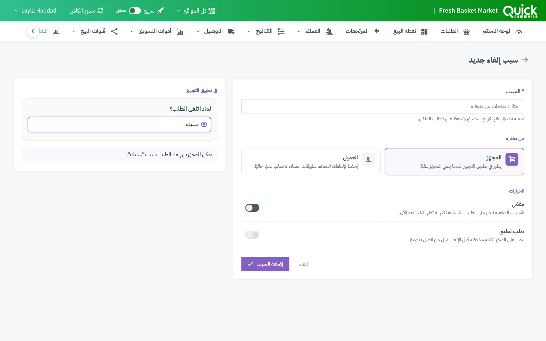
Task: Toggle the سريع mode switch in header
Action: click(135, 11)
